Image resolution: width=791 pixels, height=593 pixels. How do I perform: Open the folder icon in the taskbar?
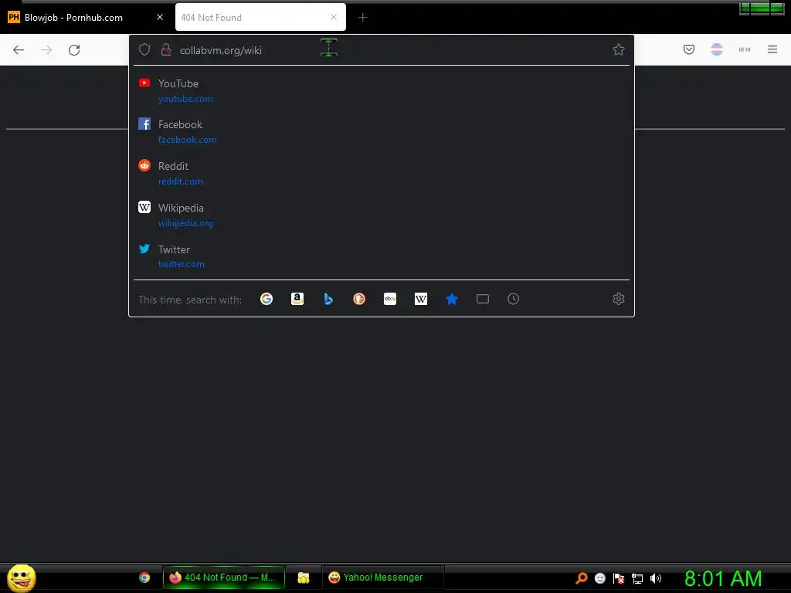click(x=303, y=578)
